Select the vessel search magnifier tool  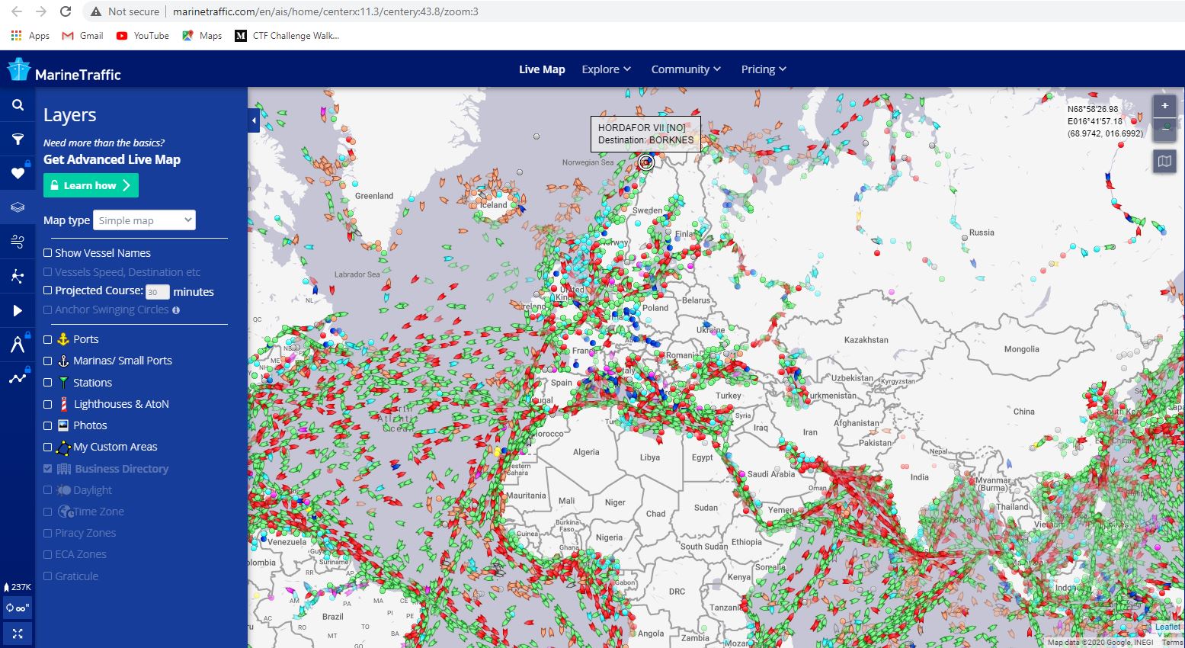(18, 105)
